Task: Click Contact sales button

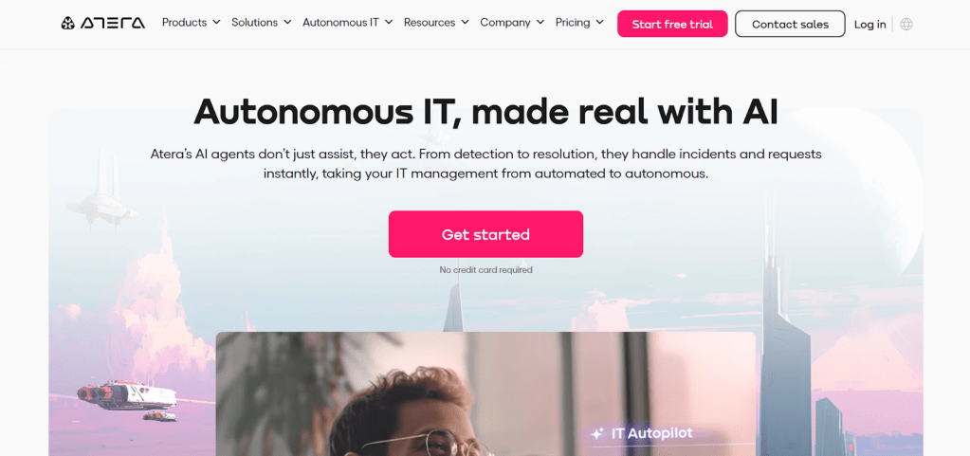Action: tap(790, 24)
